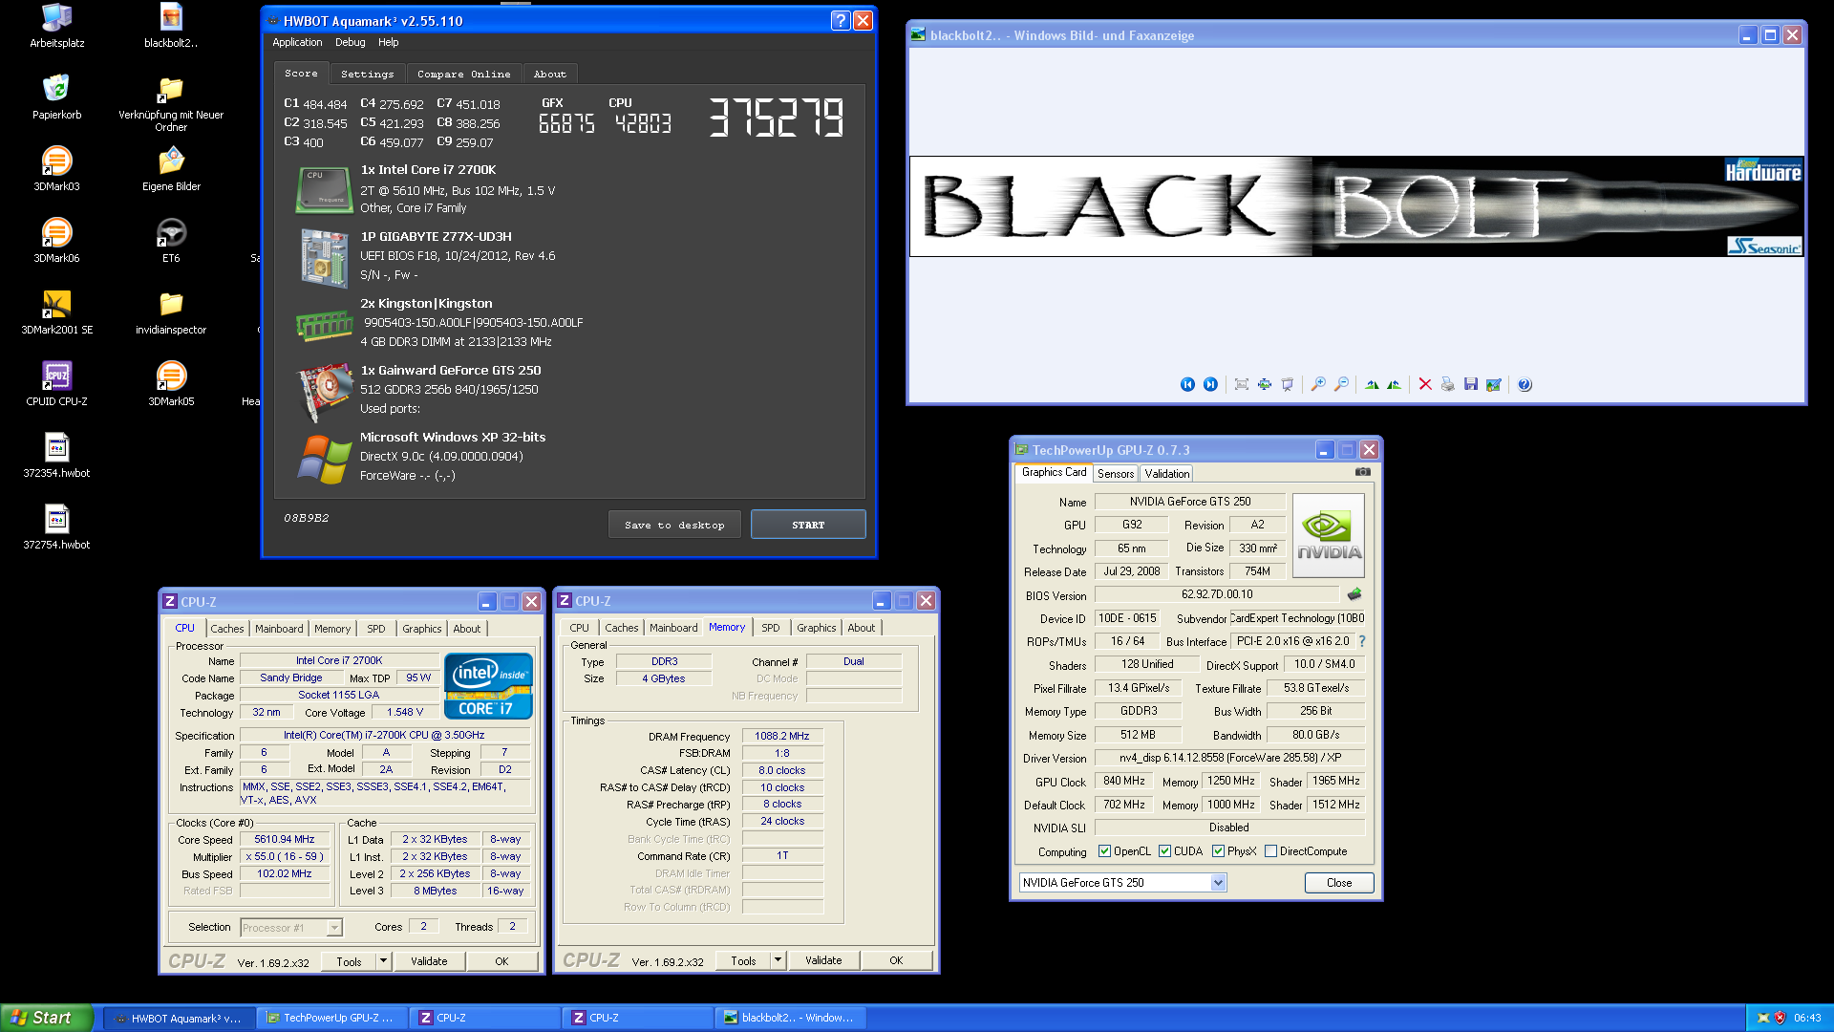Start slideshow in picture viewer
The height and width of the screenshot is (1032, 1834).
pos(1288,384)
